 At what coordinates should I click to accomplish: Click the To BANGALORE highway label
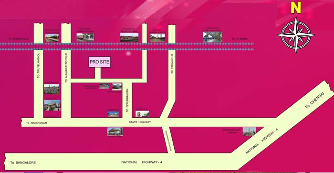23,163
